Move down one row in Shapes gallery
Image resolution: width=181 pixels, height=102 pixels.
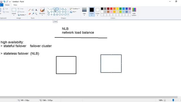68,12
